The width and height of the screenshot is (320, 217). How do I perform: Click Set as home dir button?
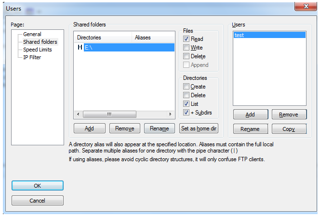pos(199,128)
